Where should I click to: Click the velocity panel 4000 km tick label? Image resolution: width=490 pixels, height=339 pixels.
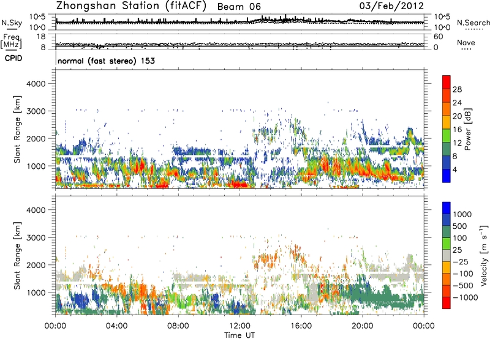click(x=36, y=210)
